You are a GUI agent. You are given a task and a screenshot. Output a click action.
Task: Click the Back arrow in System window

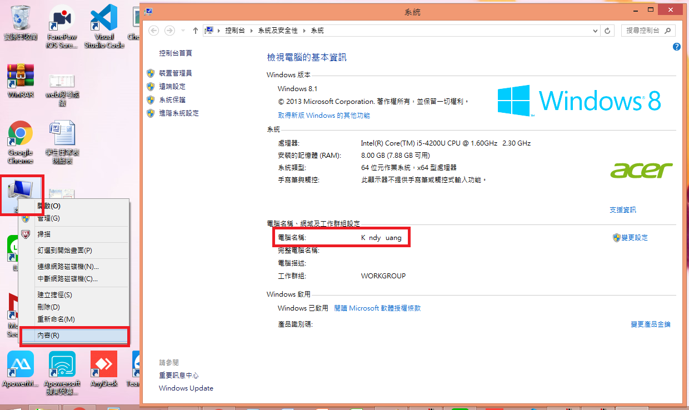point(154,31)
